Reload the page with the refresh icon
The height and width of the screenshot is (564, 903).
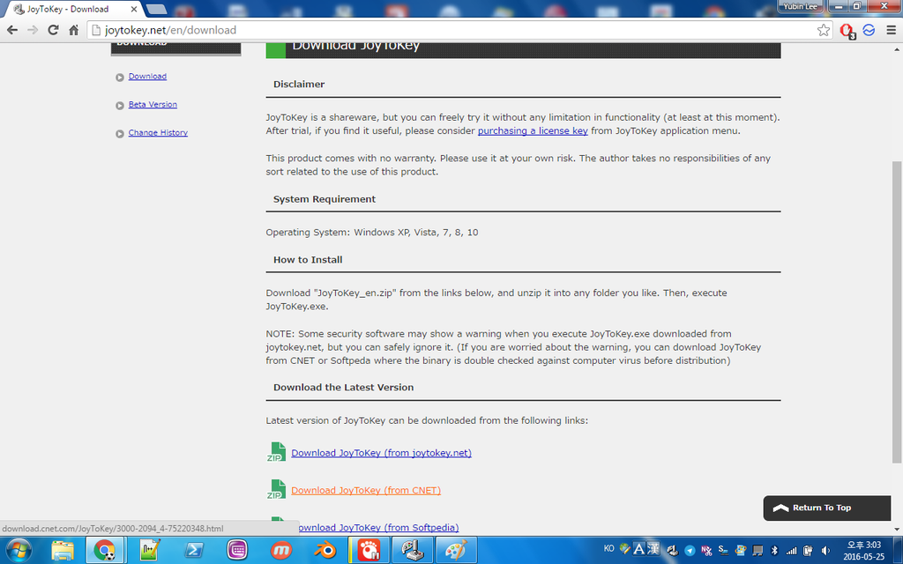tap(53, 30)
